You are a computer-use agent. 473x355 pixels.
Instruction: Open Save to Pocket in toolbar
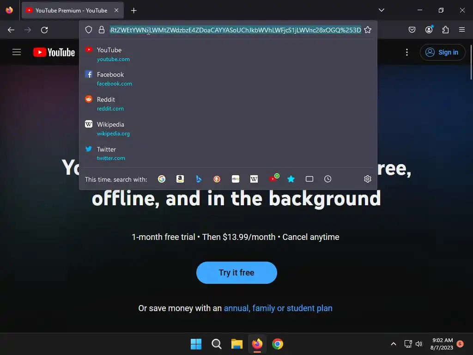(412, 30)
